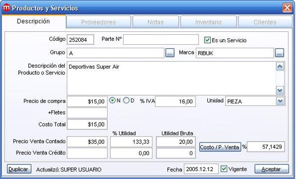Screen dimensions: 296x179
Task: Open the Grupo browse ellipsis button
Action: 170,53
